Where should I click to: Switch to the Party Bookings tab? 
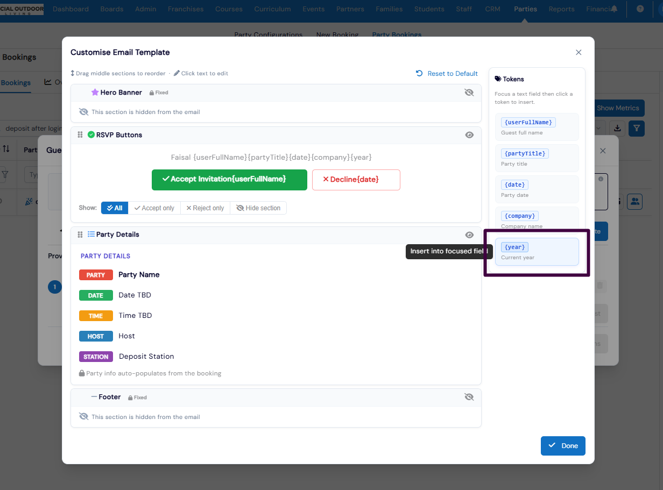coord(397,34)
